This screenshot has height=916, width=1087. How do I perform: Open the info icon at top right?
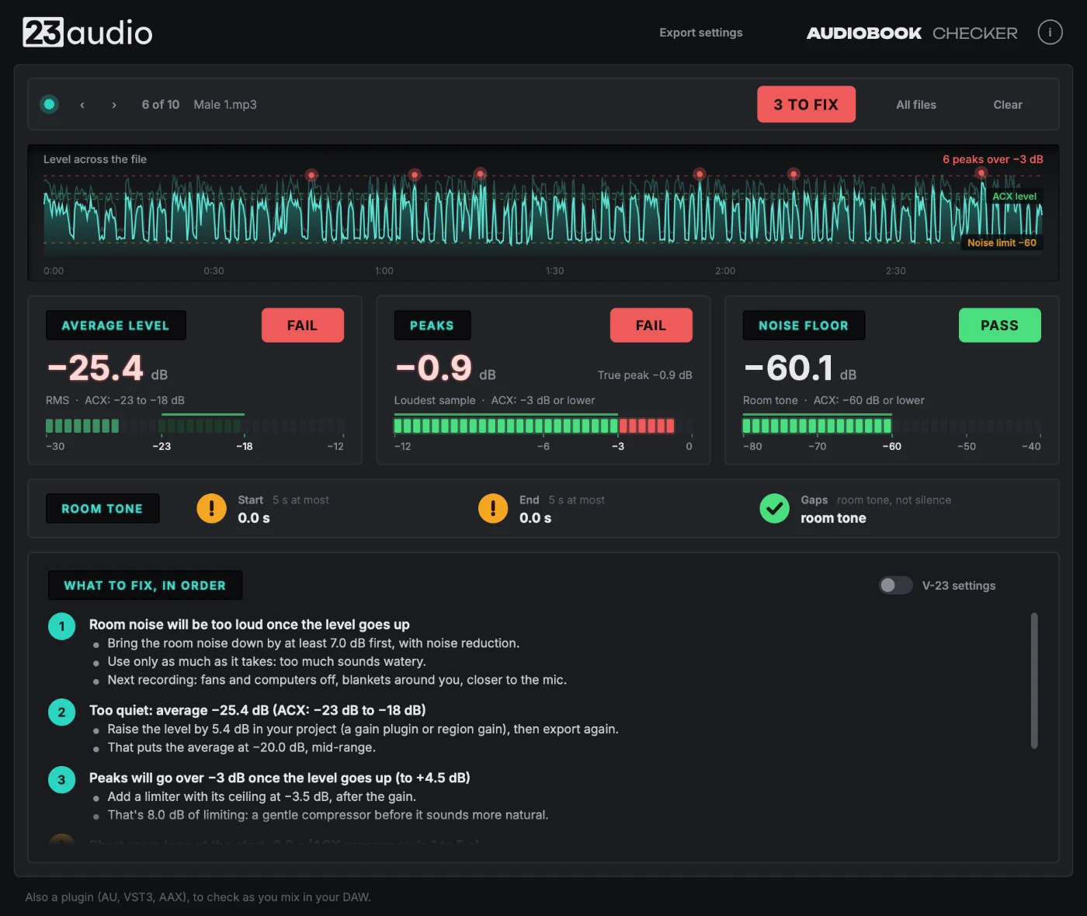pos(1050,32)
